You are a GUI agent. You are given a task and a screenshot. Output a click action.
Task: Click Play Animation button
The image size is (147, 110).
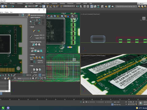pyautogui.click(x=131, y=102)
